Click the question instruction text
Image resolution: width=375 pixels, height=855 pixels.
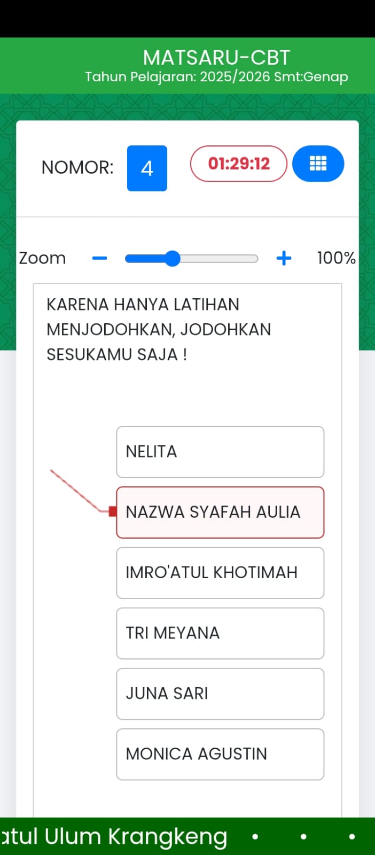[x=159, y=329]
